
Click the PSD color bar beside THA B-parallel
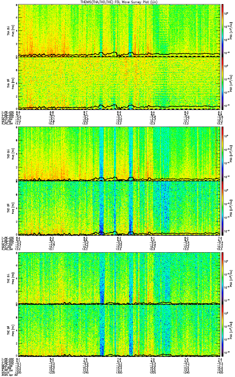click(x=222, y=83)
